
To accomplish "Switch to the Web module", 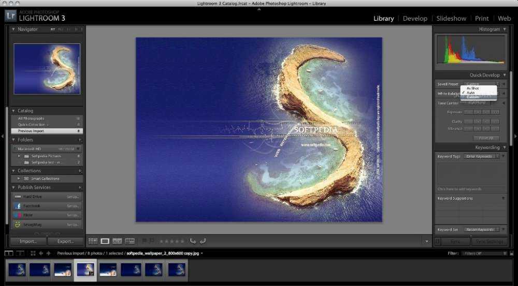I will click(x=504, y=19).
